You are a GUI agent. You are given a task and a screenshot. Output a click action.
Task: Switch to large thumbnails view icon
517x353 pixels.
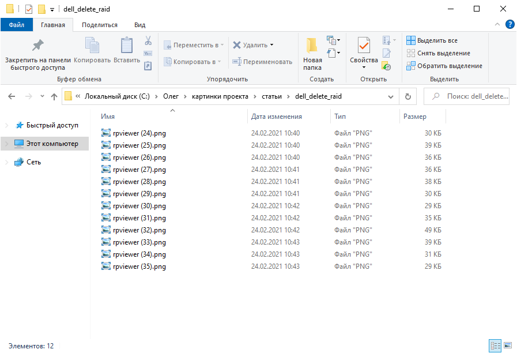508,346
